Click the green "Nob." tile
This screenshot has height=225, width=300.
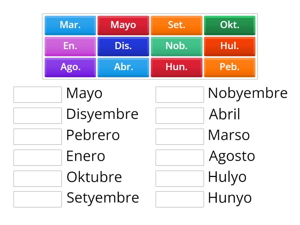pyautogui.click(x=177, y=46)
